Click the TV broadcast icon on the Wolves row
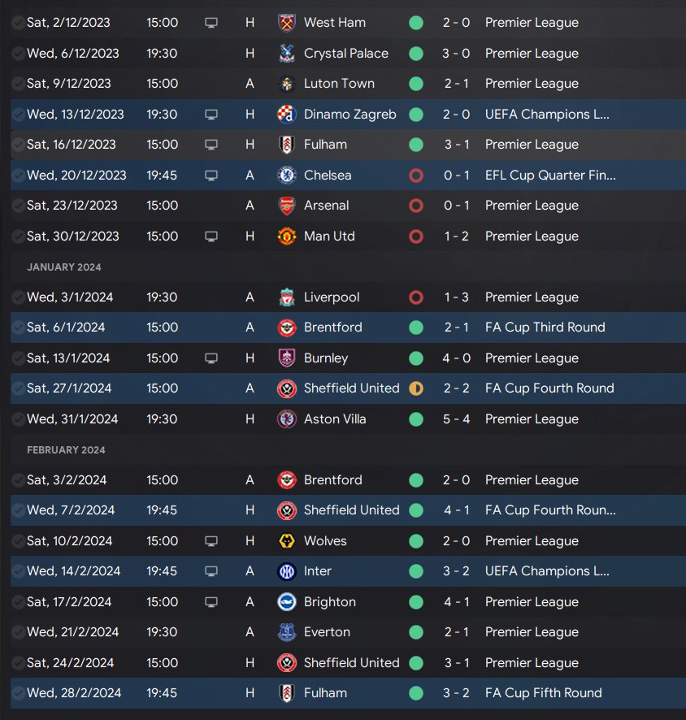 point(211,541)
